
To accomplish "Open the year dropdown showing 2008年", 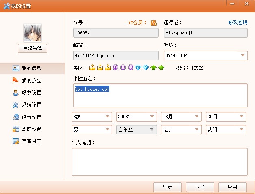I will point(137,117).
